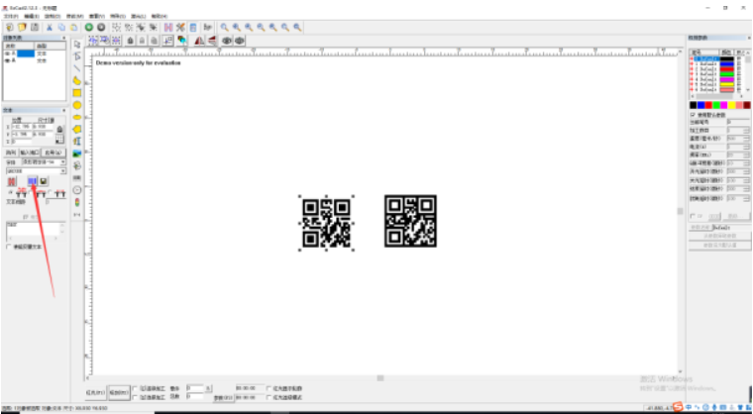Toggle the checkbox below the text input box

(9, 247)
